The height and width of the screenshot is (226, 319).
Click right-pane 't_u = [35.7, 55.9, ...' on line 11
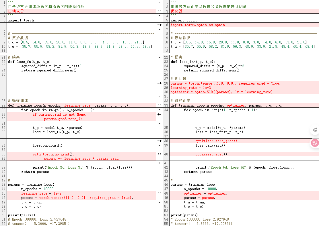(x=243, y=47)
